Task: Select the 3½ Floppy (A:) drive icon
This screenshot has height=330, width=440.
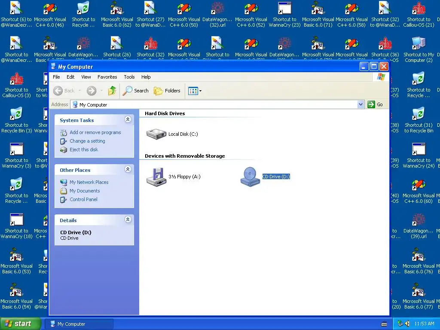Action: click(x=156, y=177)
